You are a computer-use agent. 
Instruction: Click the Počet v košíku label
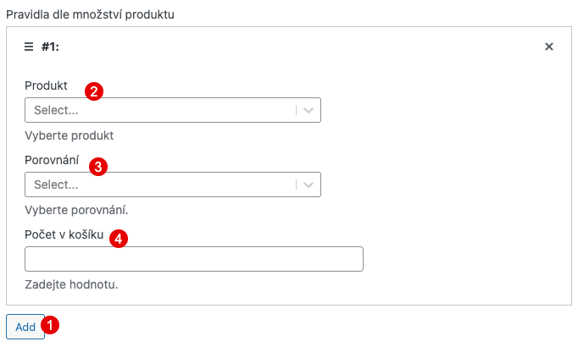tap(64, 234)
